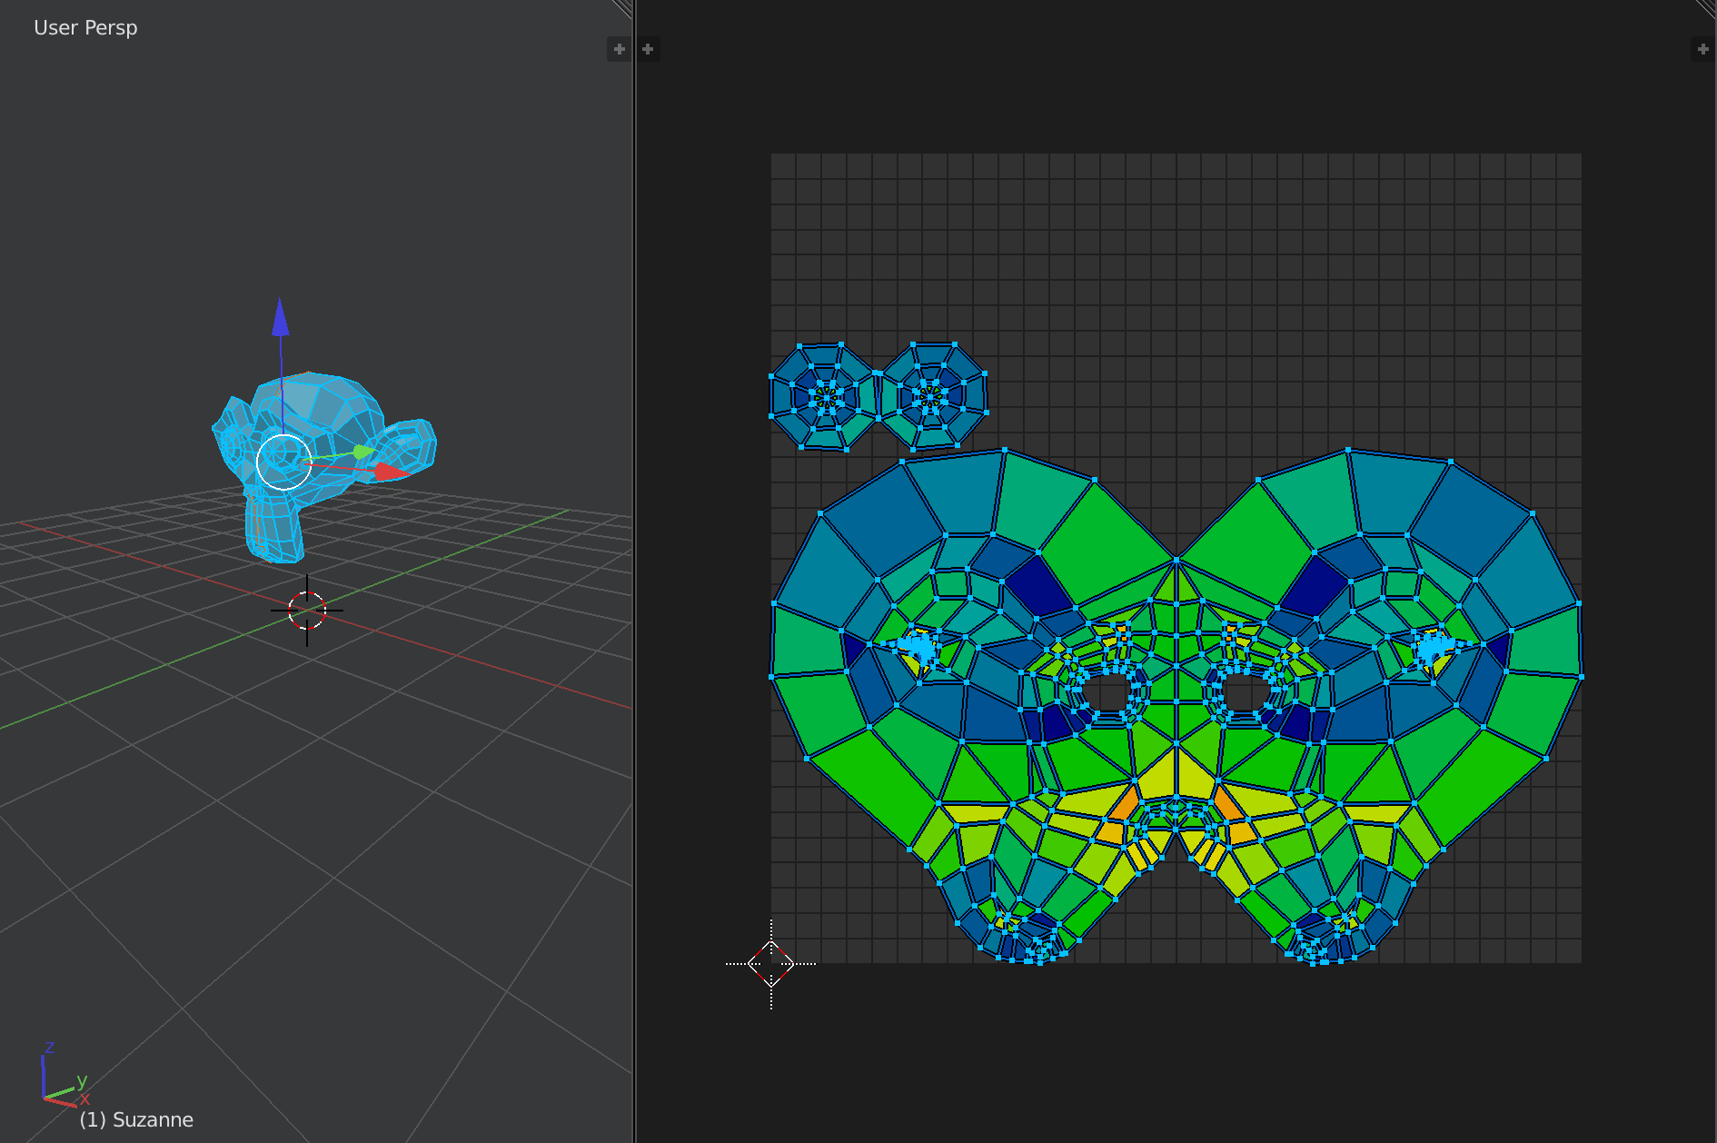This screenshot has width=1717, height=1143.
Task: Click the red X-axis manipulator arrow
Action: pyautogui.click(x=392, y=472)
